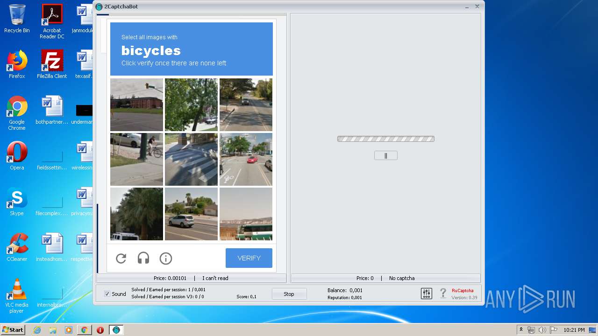Select tile with building and traffic light
The width and height of the screenshot is (598, 336).
tap(136, 105)
